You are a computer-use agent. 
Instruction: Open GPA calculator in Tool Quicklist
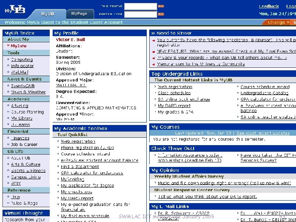pos(92,173)
